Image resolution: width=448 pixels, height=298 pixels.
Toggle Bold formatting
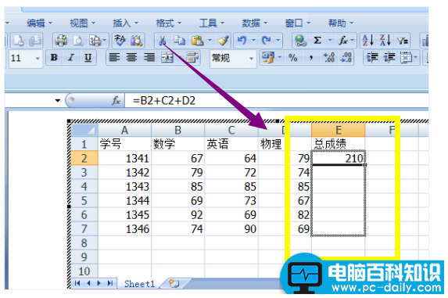click(54, 58)
